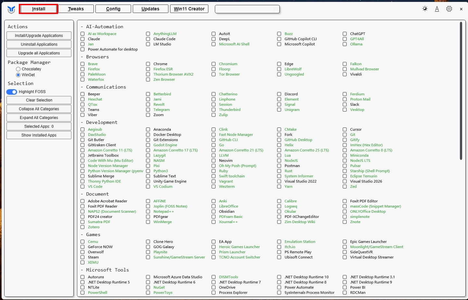Close the window with X icon
The image size is (468, 300).
tap(461, 9)
